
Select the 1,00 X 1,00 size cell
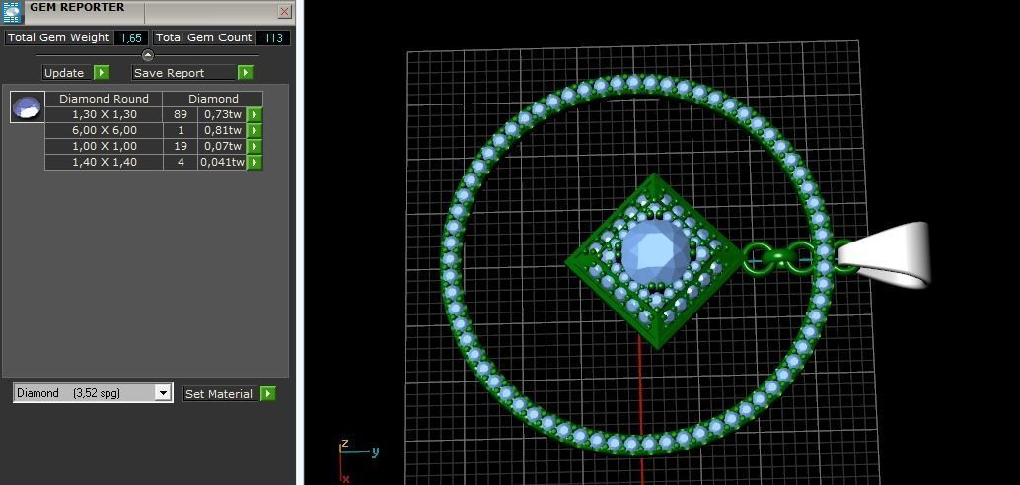point(104,146)
